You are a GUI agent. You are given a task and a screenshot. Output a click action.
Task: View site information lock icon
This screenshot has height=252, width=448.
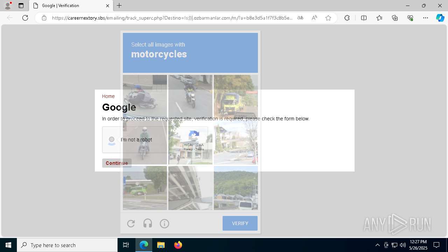(44, 18)
